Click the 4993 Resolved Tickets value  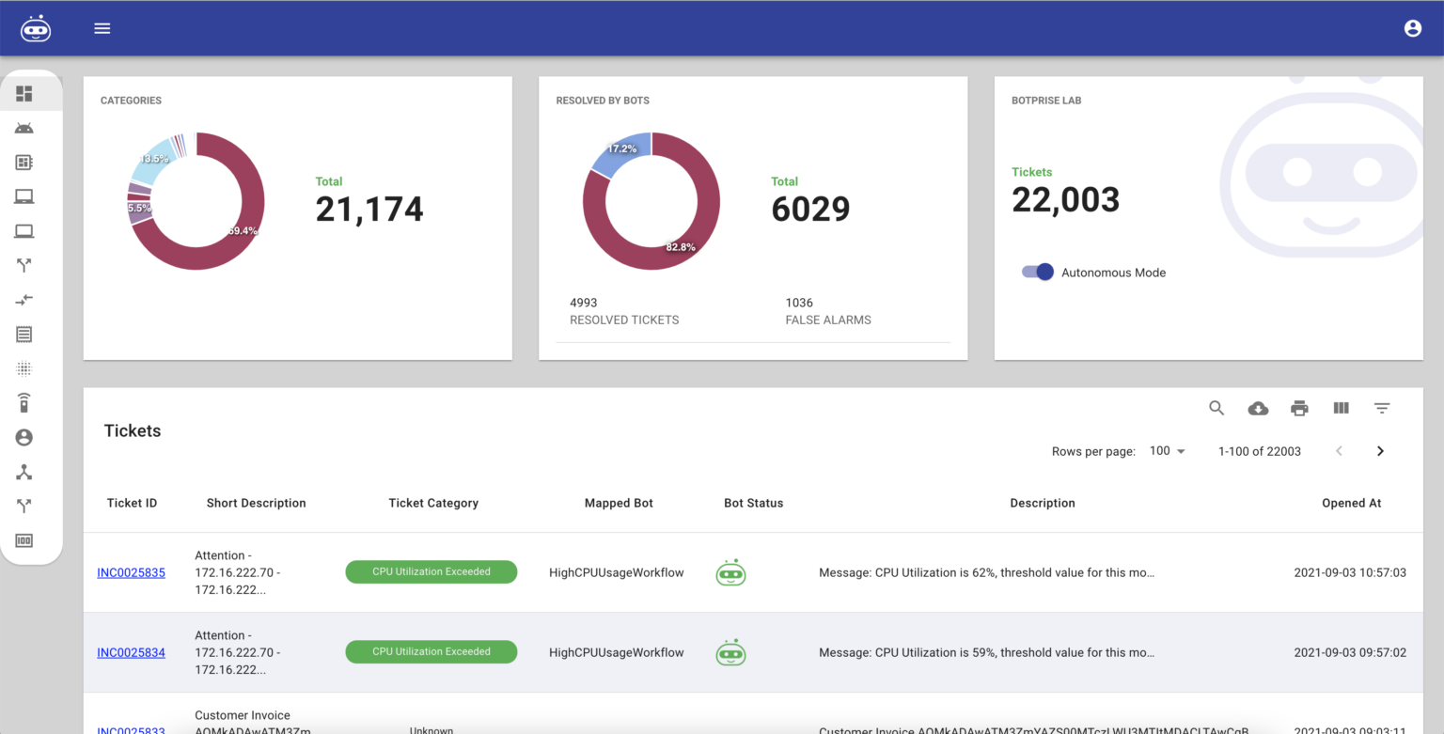coord(583,303)
